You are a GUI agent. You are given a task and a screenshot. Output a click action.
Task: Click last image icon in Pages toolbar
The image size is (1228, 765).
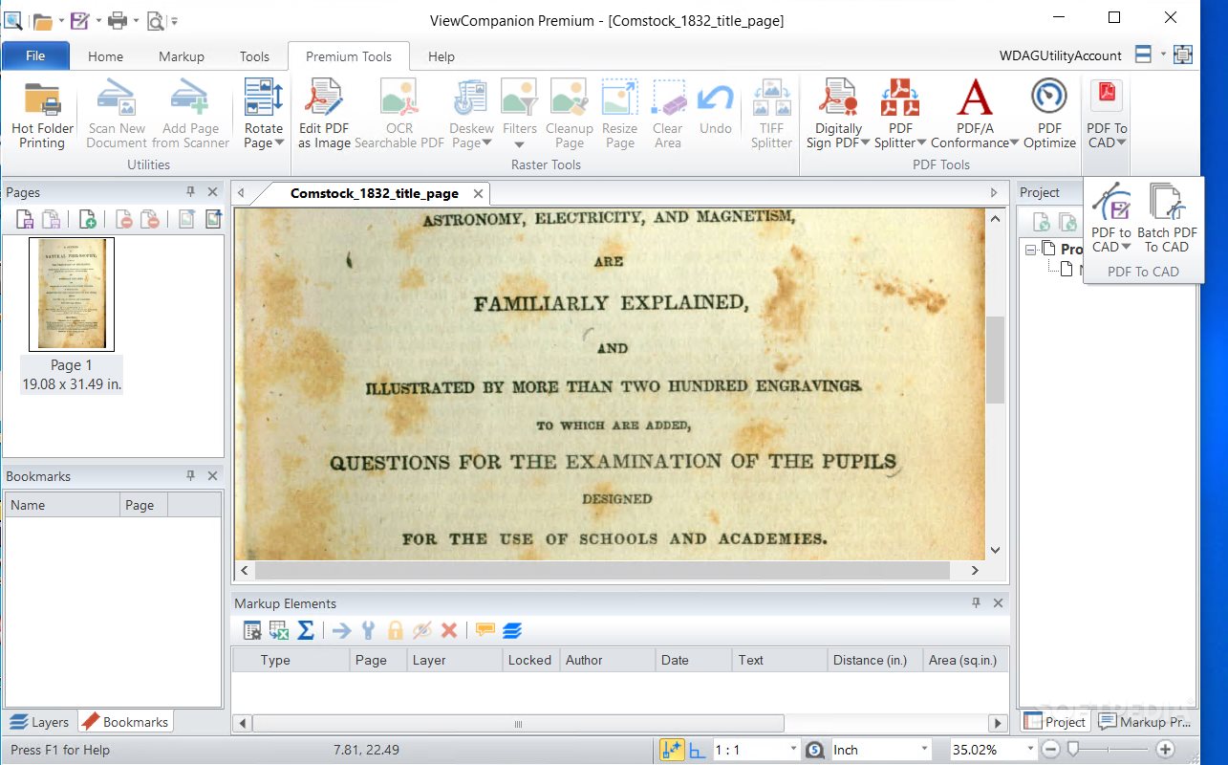click(213, 219)
